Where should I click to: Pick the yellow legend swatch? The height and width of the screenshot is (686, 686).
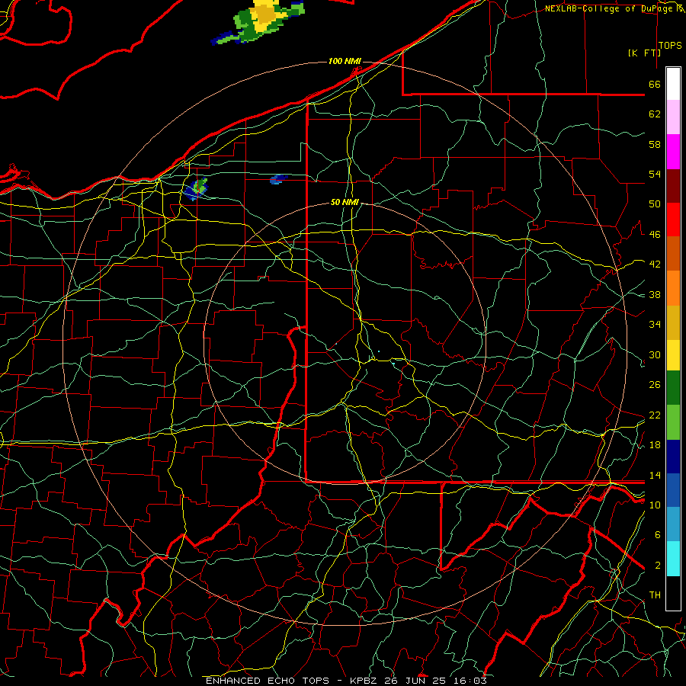pos(673,355)
